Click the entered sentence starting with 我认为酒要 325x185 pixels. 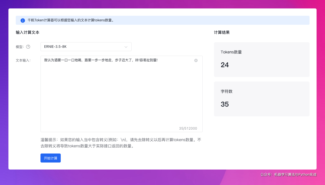pyautogui.click(x=101, y=60)
